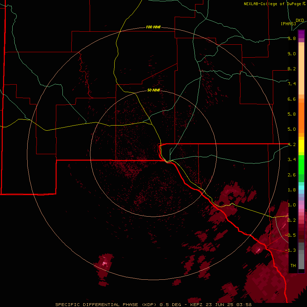Viewport: 307px width, 307px height.
Task: Click the 50 NMI range ring label
Action: tap(154, 90)
